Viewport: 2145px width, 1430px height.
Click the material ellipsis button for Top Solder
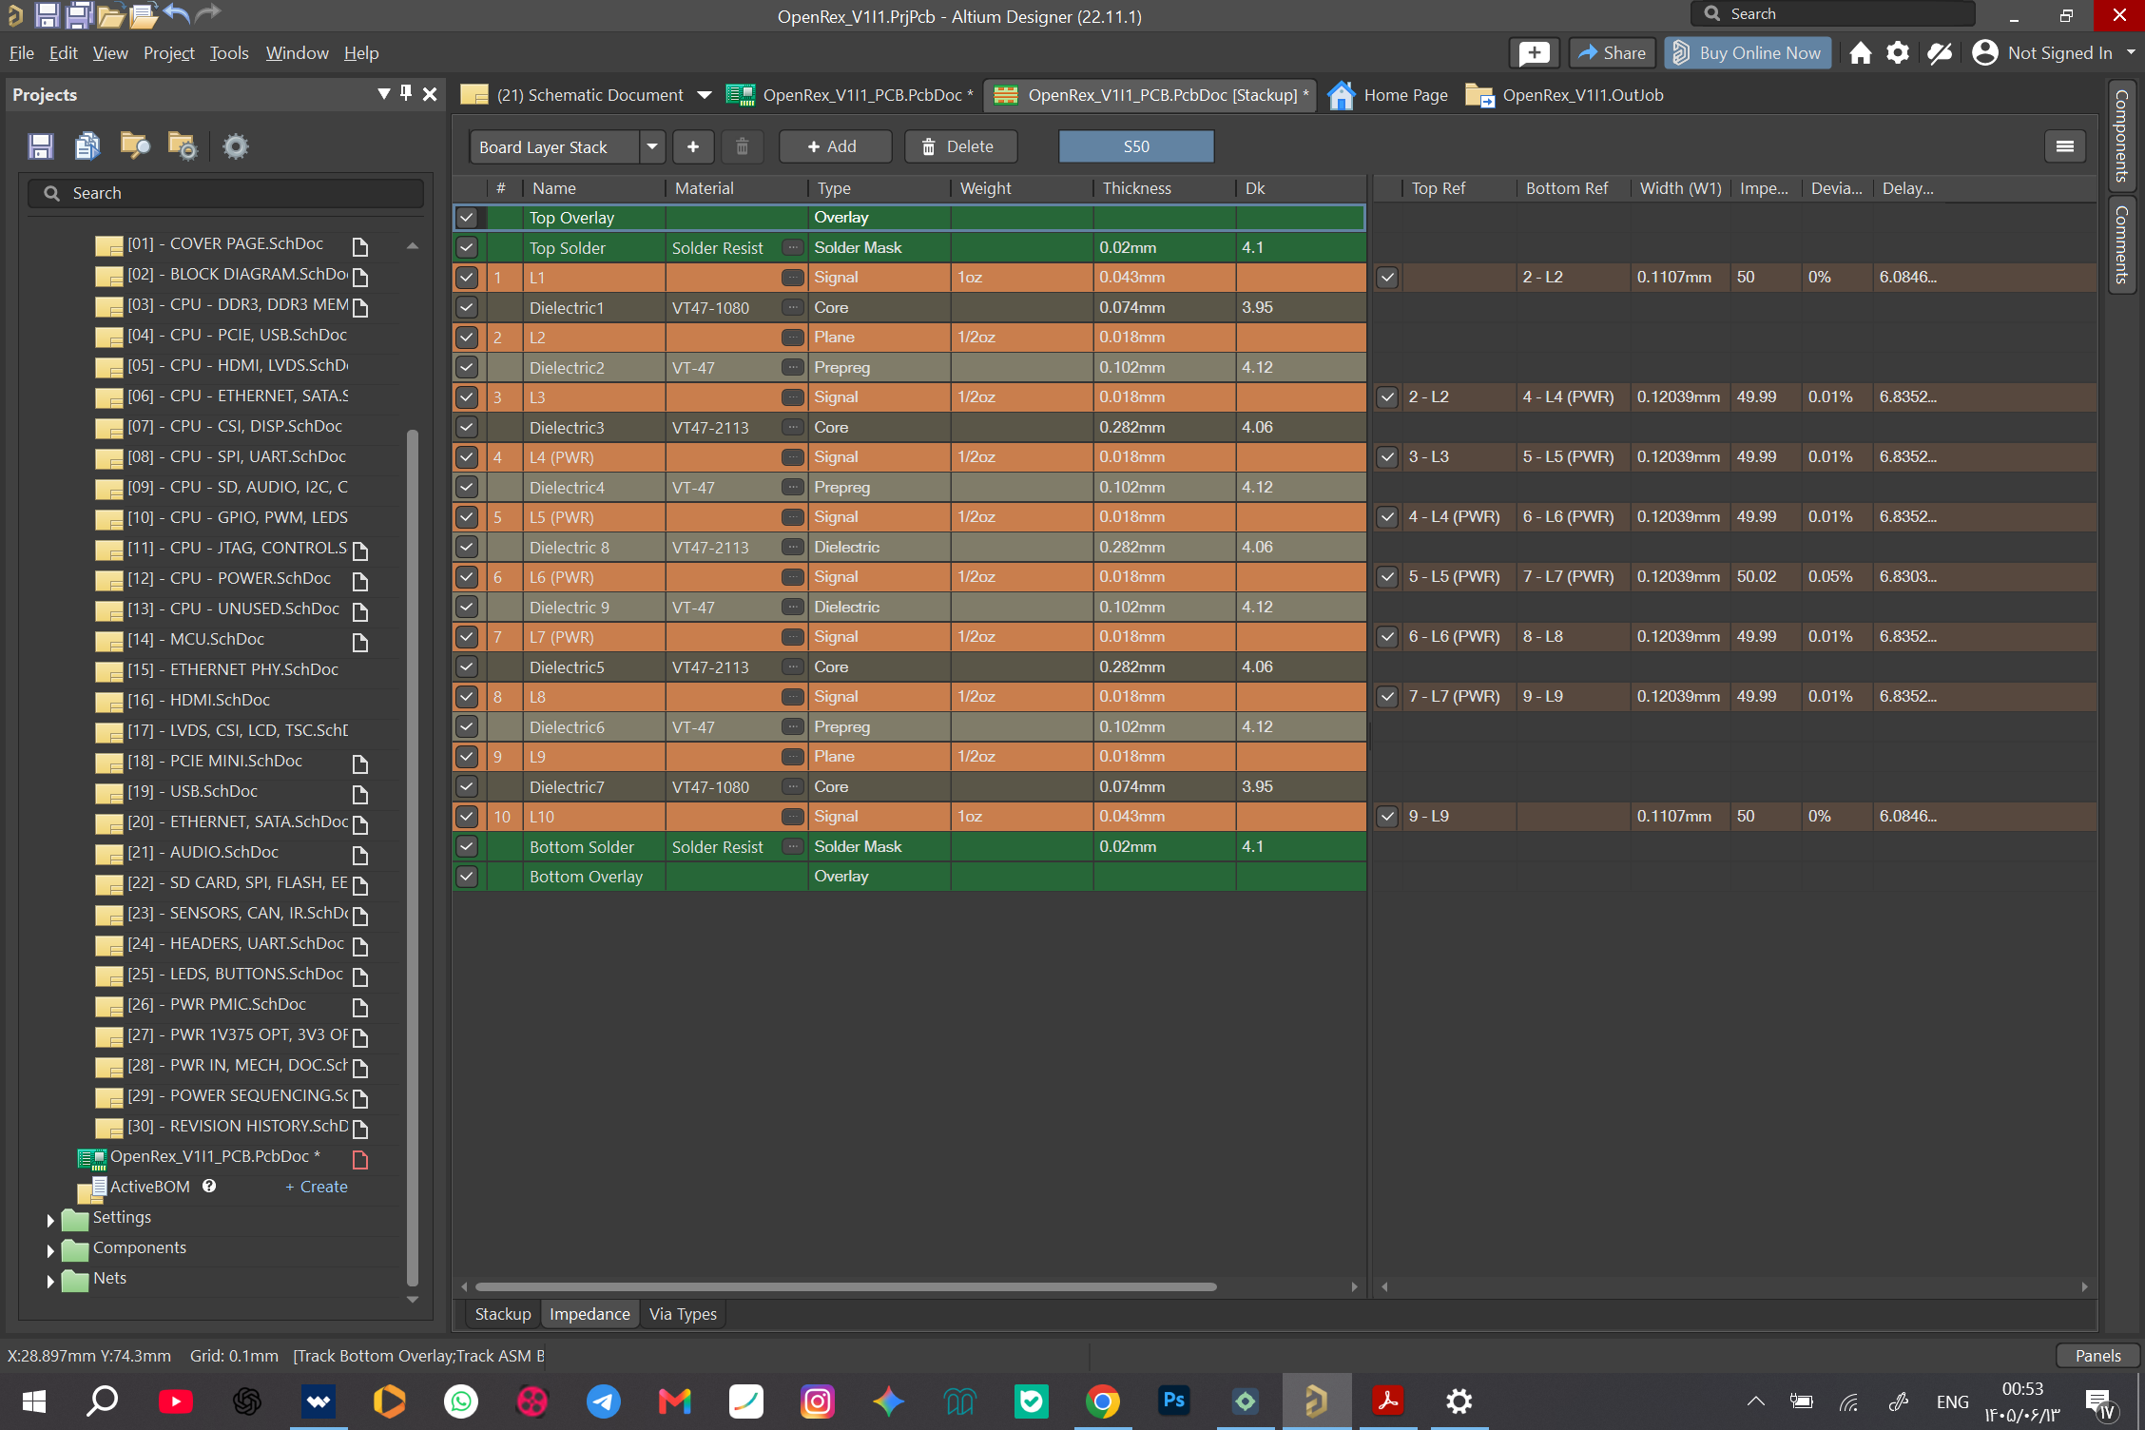[x=792, y=247]
